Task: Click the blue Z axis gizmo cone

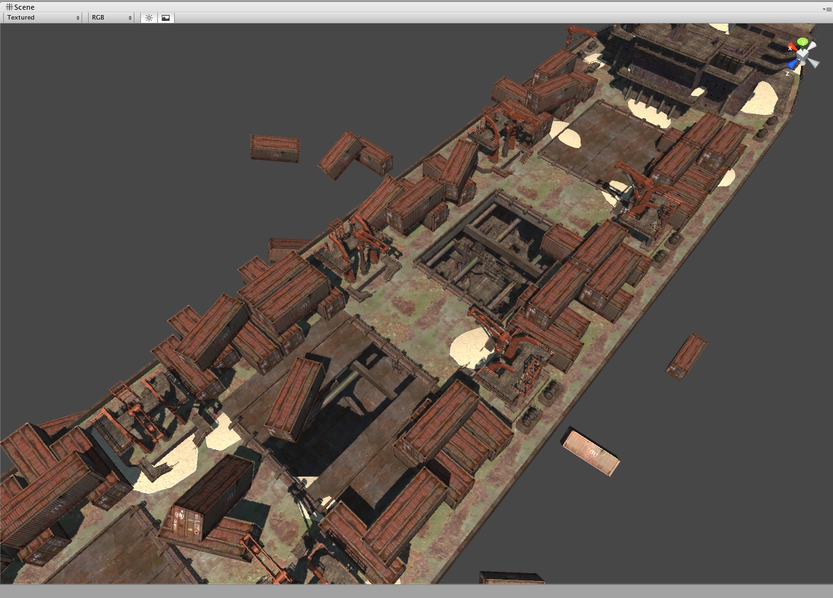Action: [793, 64]
